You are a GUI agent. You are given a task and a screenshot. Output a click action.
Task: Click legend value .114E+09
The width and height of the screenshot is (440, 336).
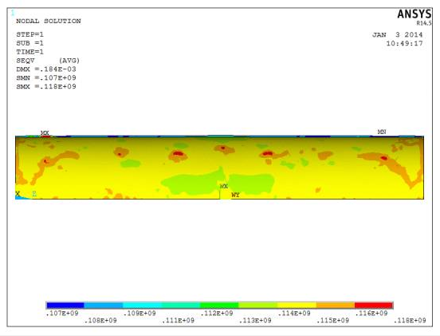click(x=294, y=313)
